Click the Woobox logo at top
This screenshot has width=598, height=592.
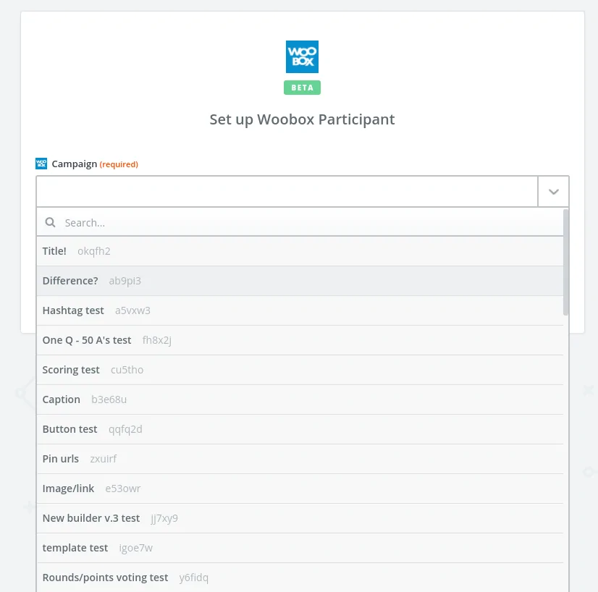click(x=302, y=56)
